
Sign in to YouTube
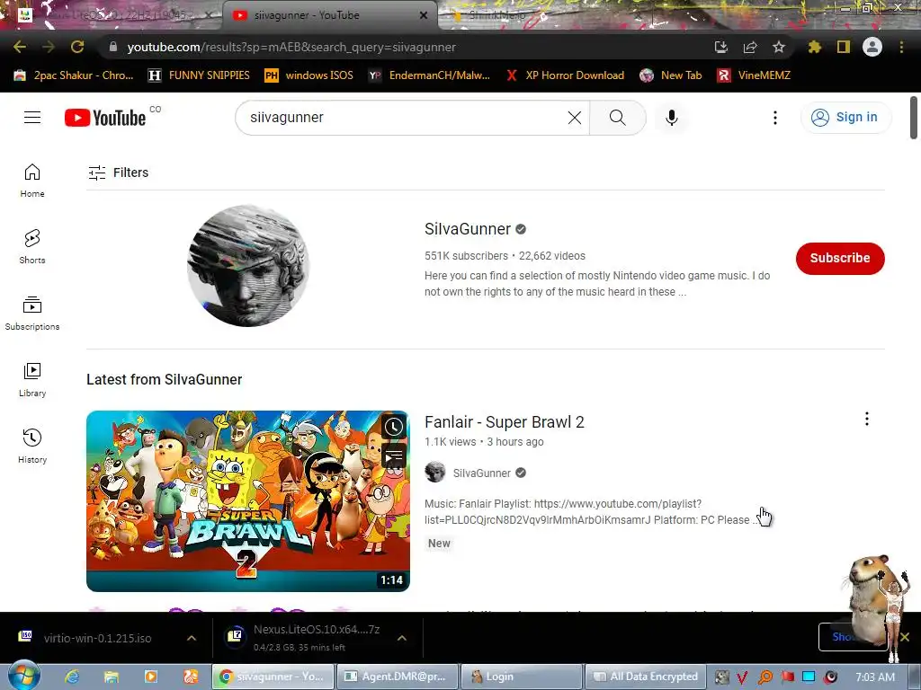click(845, 118)
